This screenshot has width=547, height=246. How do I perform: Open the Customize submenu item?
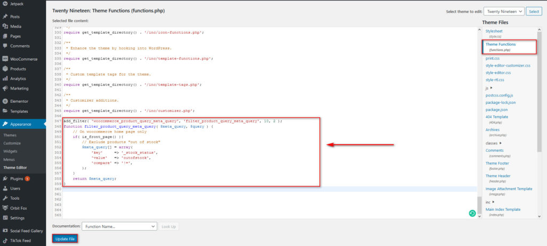(12, 143)
